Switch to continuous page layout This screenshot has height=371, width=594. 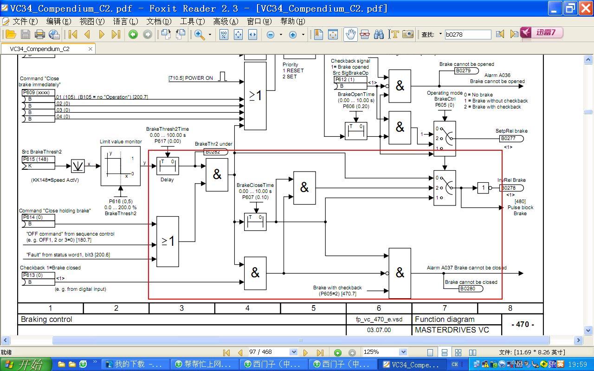444,352
